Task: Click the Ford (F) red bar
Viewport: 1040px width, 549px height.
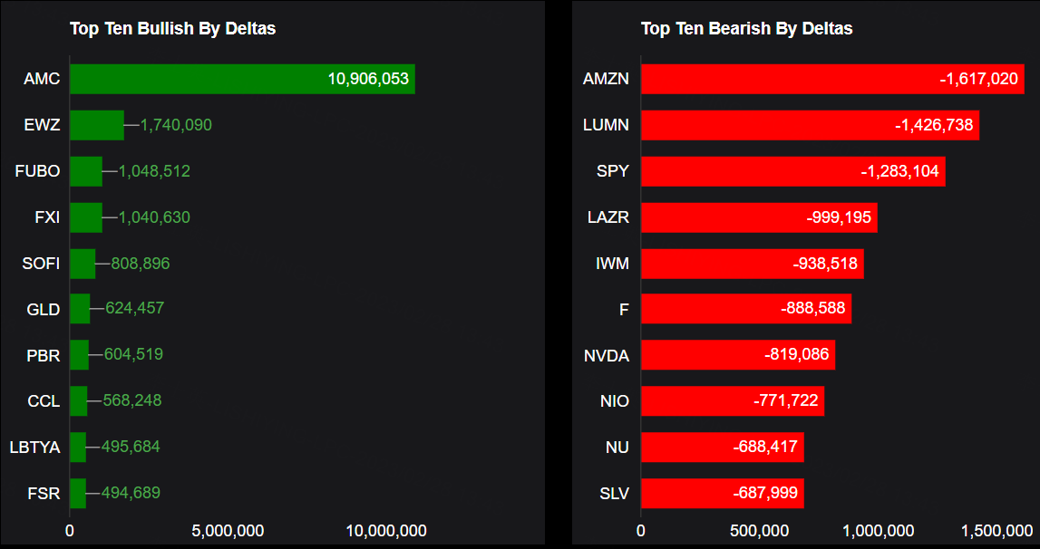Action: [746, 309]
